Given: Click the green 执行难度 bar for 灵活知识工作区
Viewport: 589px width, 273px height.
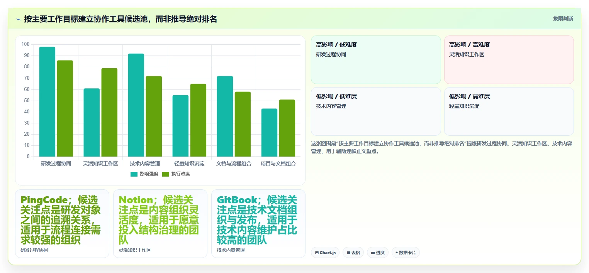Looking at the screenshot, I should click(109, 112).
